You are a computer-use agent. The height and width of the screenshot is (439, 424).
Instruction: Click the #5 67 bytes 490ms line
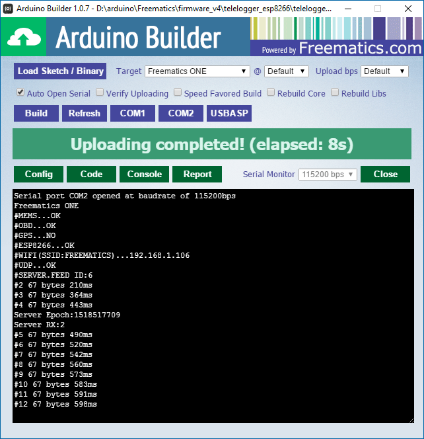(53, 335)
